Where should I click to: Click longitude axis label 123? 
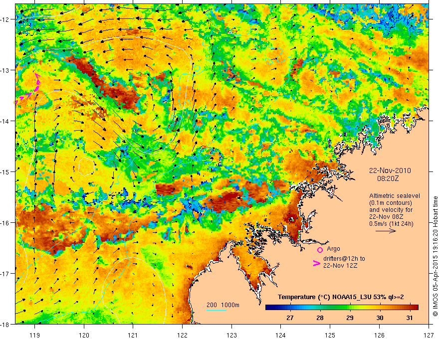[231, 335]
